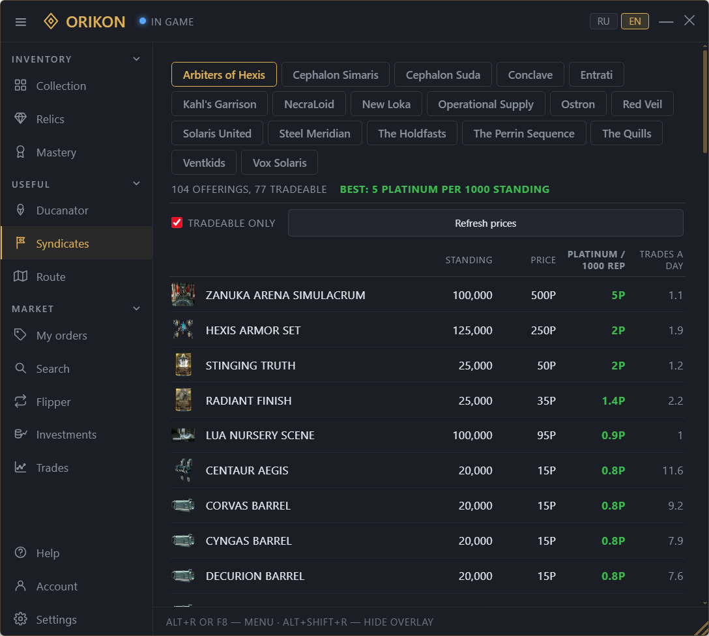This screenshot has height=636, width=709.
Task: Click the Syndicates flag icon
Action: [20, 243]
